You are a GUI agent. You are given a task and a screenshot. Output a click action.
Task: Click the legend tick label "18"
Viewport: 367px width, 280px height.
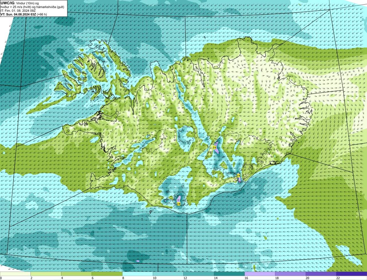point(277,278)
